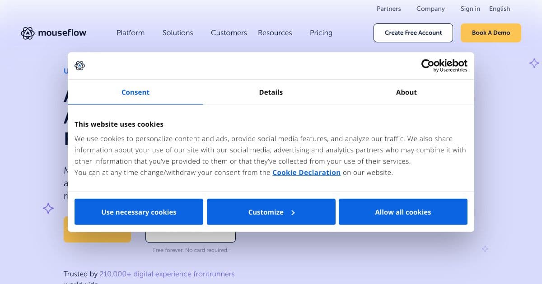542x284 pixels.
Task: Click Pricing in the navigation
Action: pos(321,32)
